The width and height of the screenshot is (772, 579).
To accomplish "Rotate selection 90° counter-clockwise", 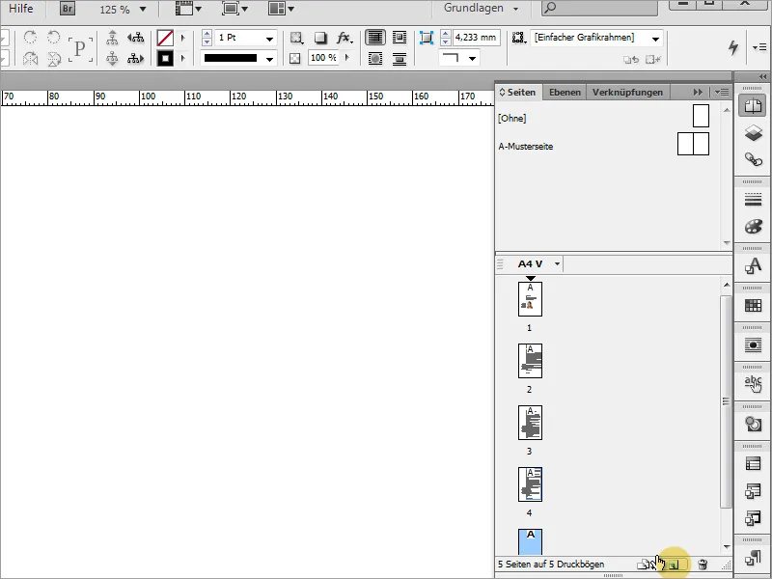I will point(53,38).
